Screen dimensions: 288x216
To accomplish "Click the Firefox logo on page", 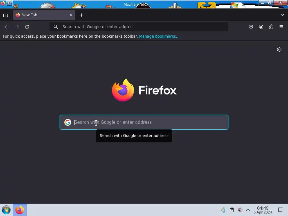I will click(144, 90).
